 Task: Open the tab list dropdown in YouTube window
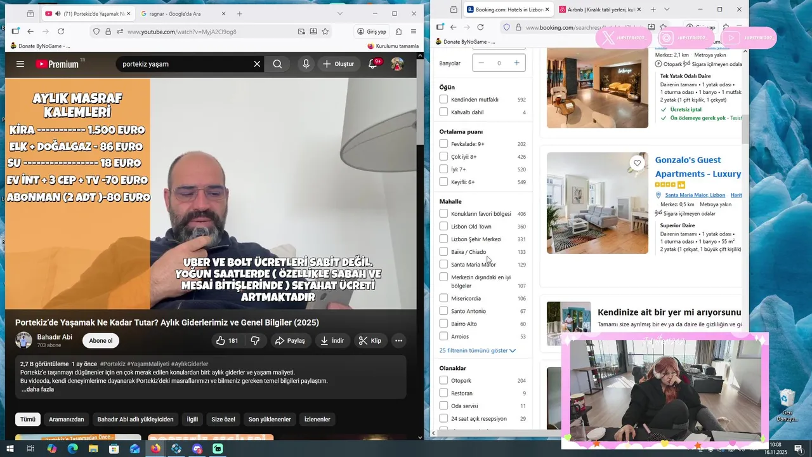point(340,13)
